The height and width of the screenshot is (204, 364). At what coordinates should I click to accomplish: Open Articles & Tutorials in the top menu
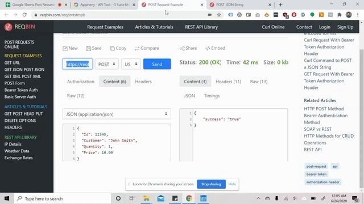pyautogui.click(x=154, y=27)
